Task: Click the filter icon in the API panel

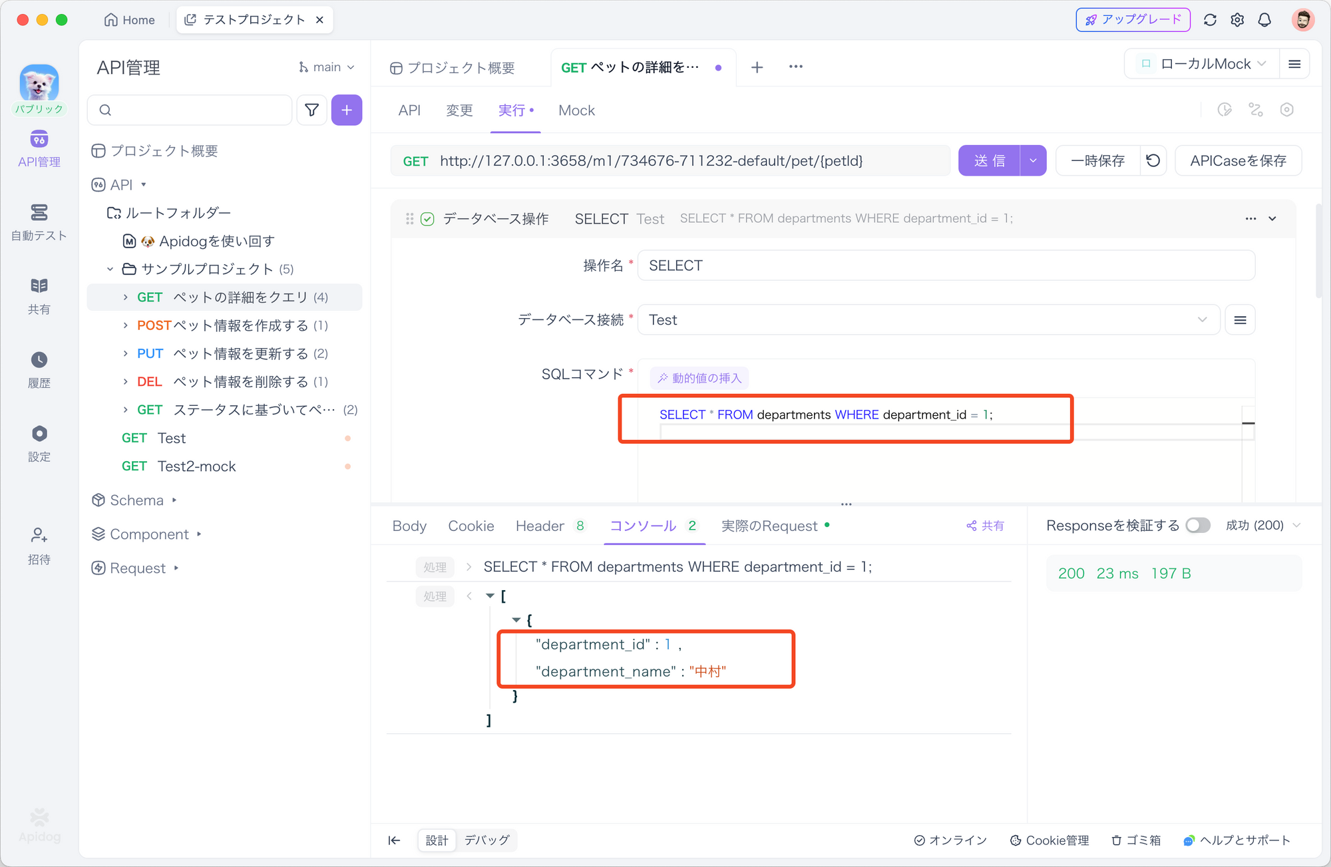Action: pos(312,108)
